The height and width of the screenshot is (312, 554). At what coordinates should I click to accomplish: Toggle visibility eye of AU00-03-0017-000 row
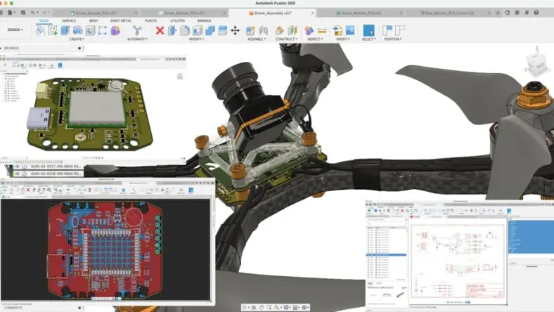click(x=18, y=166)
